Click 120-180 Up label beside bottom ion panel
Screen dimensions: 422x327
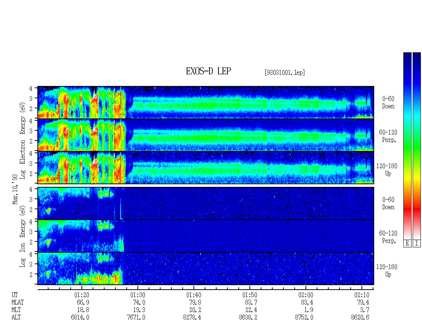(387, 271)
